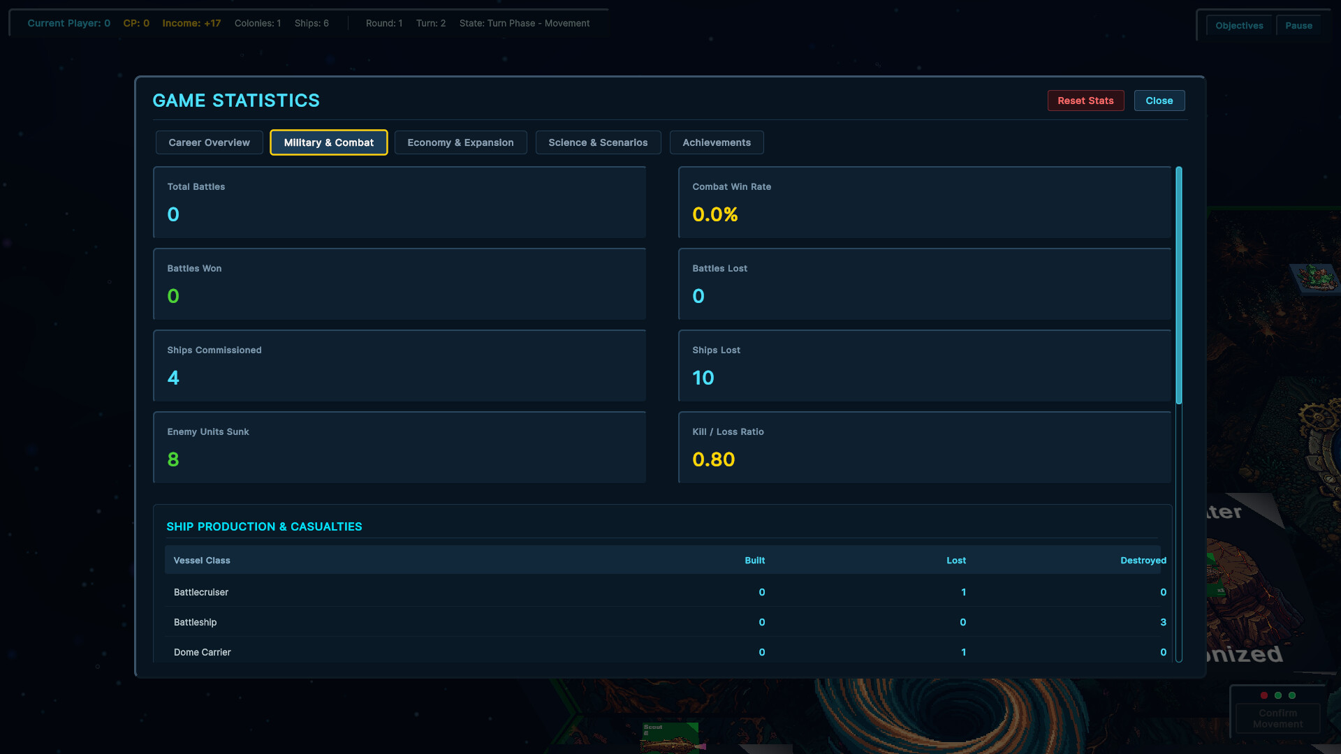1341x754 pixels.
Task: Open the Science & Scenarios tab
Action: click(x=598, y=142)
